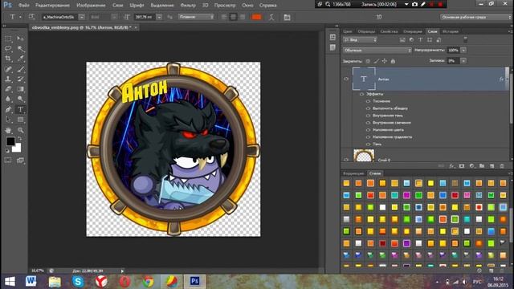Open workspace switcher dropdown
Image resolution: width=514 pixels, height=289 pixels.
coord(475,17)
